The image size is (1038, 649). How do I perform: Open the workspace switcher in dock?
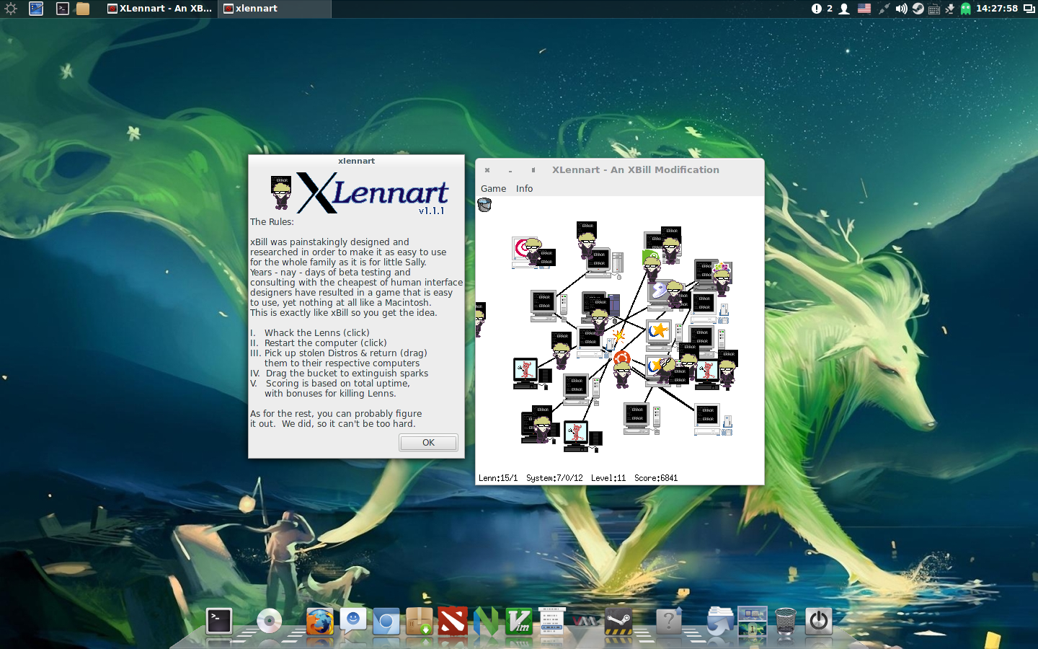click(x=752, y=621)
